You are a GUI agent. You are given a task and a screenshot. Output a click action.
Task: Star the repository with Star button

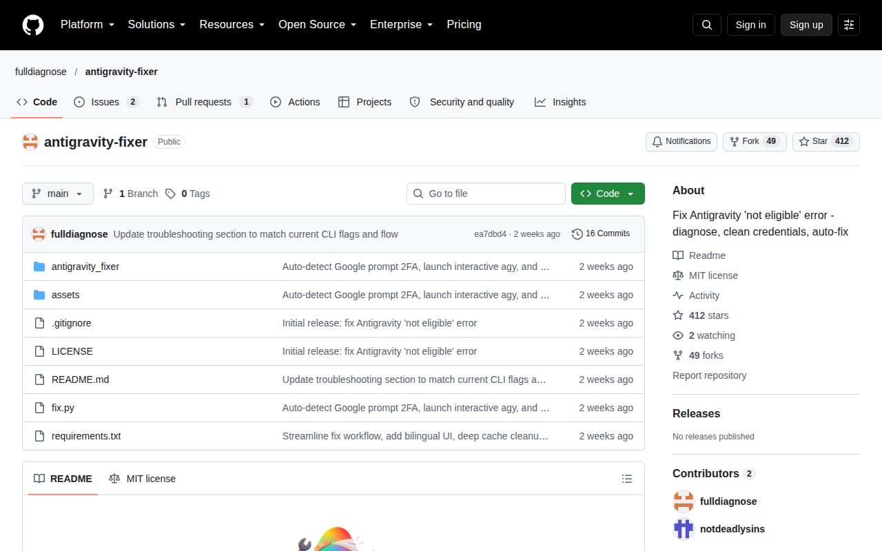pyautogui.click(x=826, y=141)
